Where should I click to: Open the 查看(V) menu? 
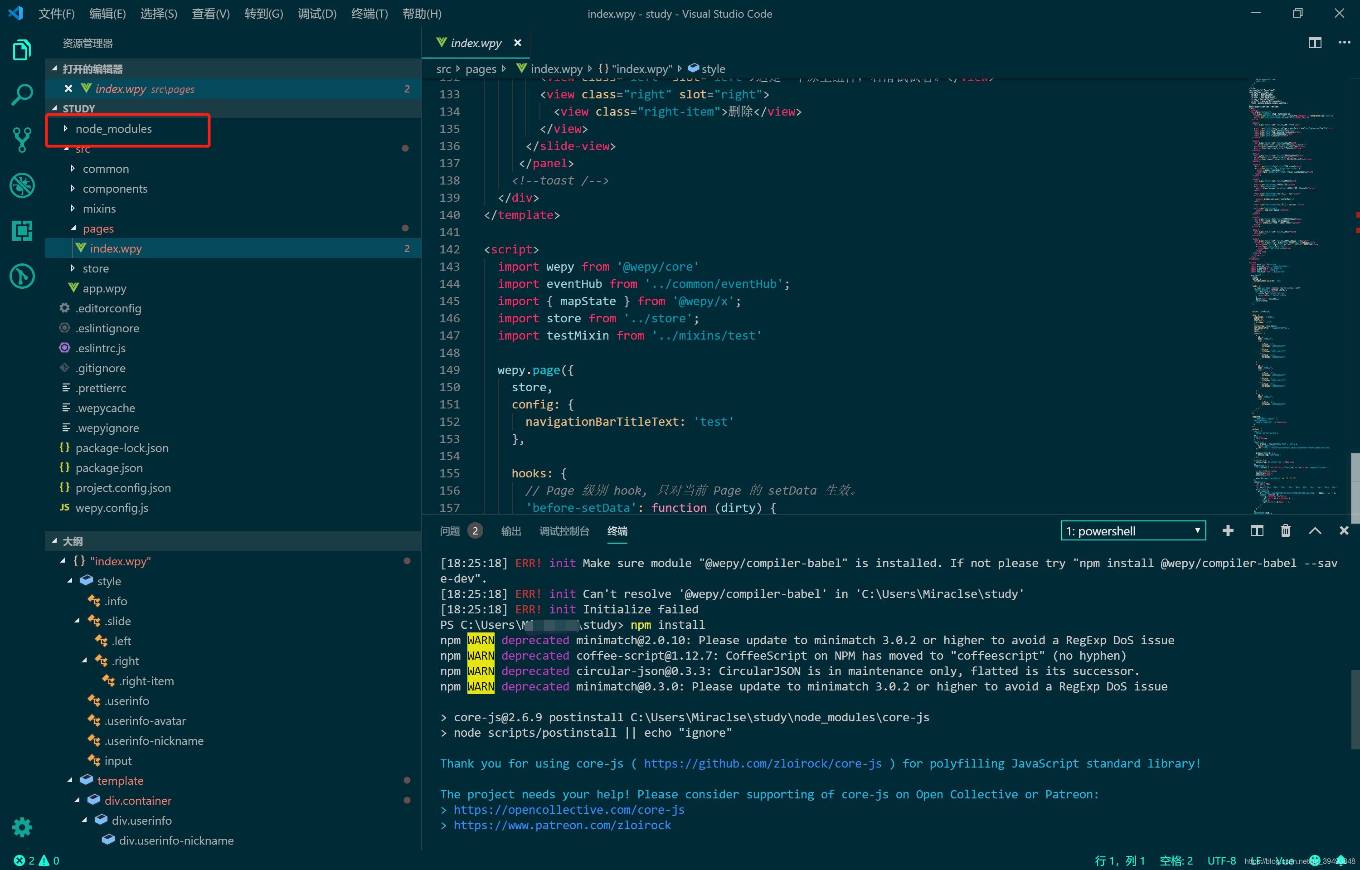pos(211,14)
